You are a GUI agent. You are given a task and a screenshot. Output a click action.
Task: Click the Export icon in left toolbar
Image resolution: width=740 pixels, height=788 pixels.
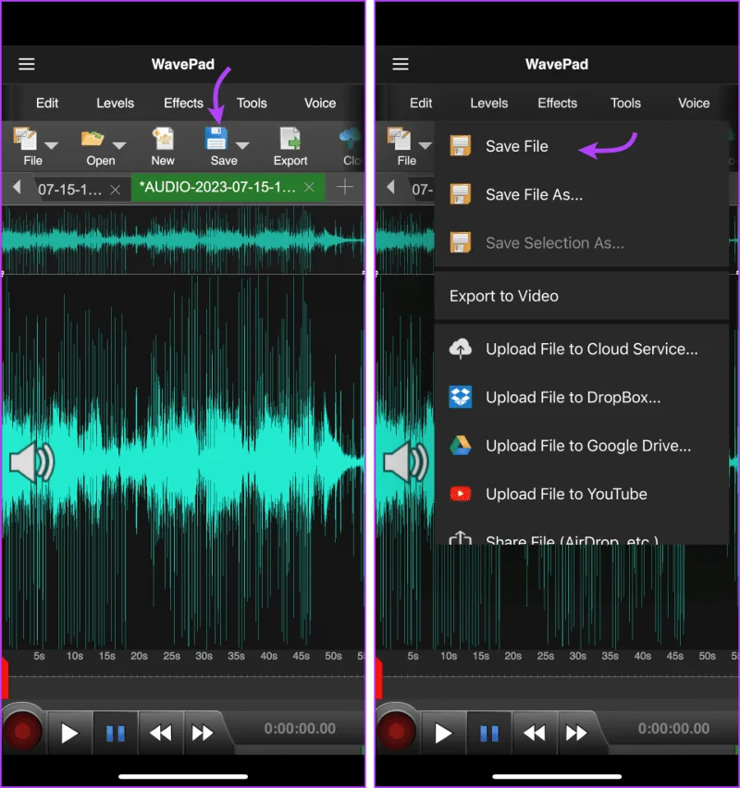point(290,139)
